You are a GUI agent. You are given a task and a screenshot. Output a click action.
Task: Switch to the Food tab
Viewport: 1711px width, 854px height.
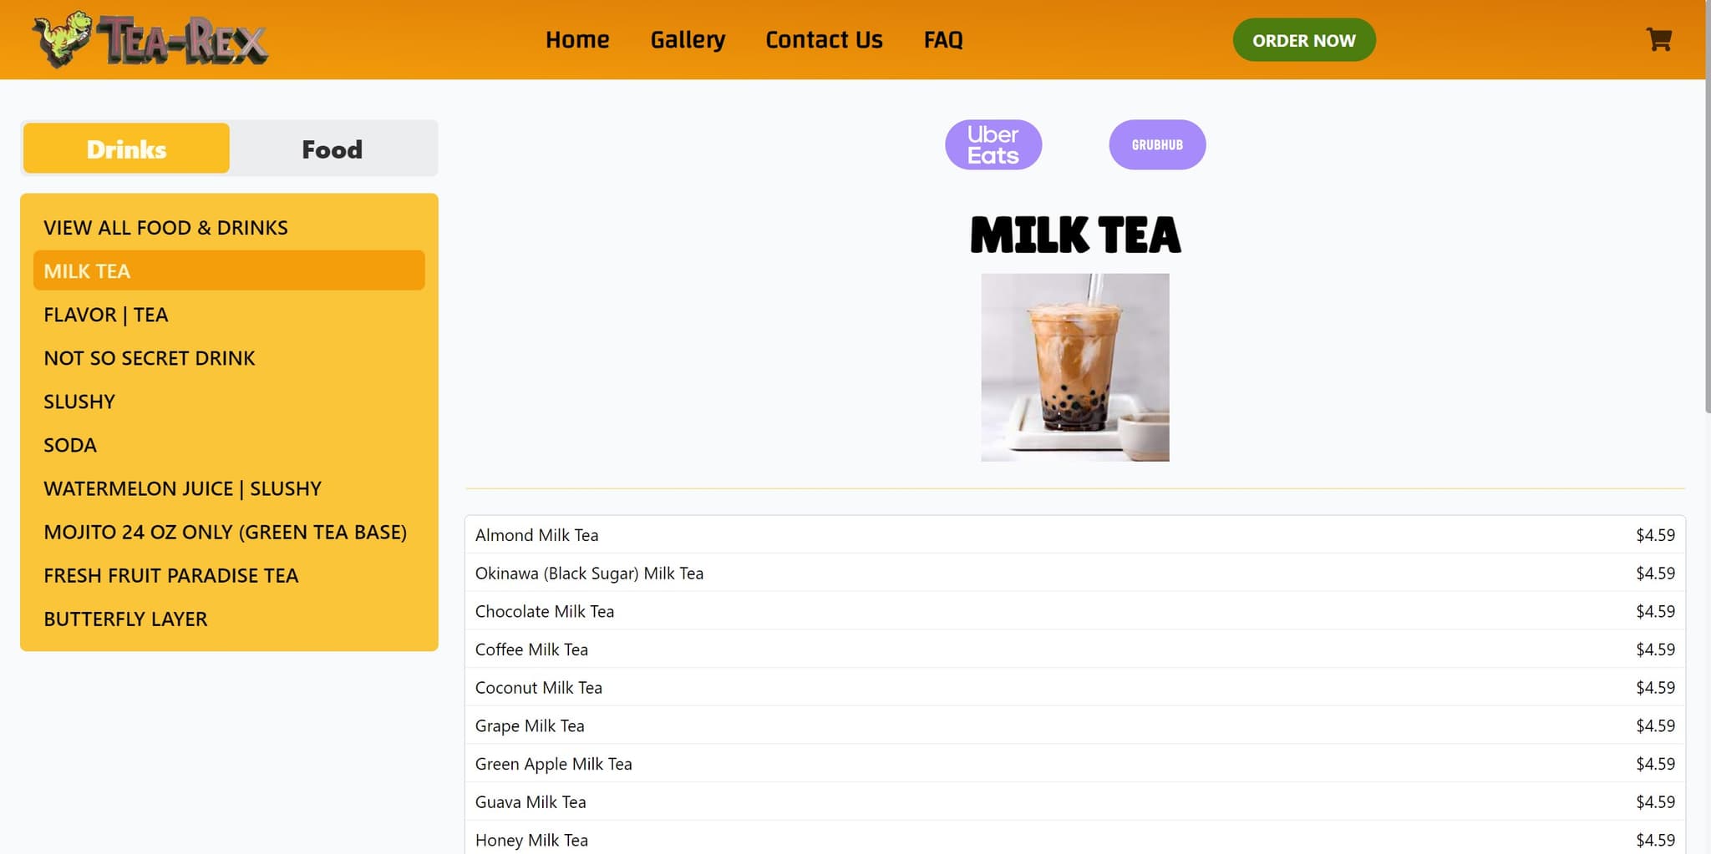[332, 149]
